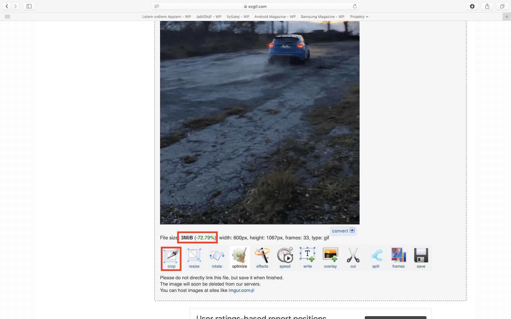Click "Please do not directly link this file" notice
Screen dimensions: 511x319
coord(222,278)
